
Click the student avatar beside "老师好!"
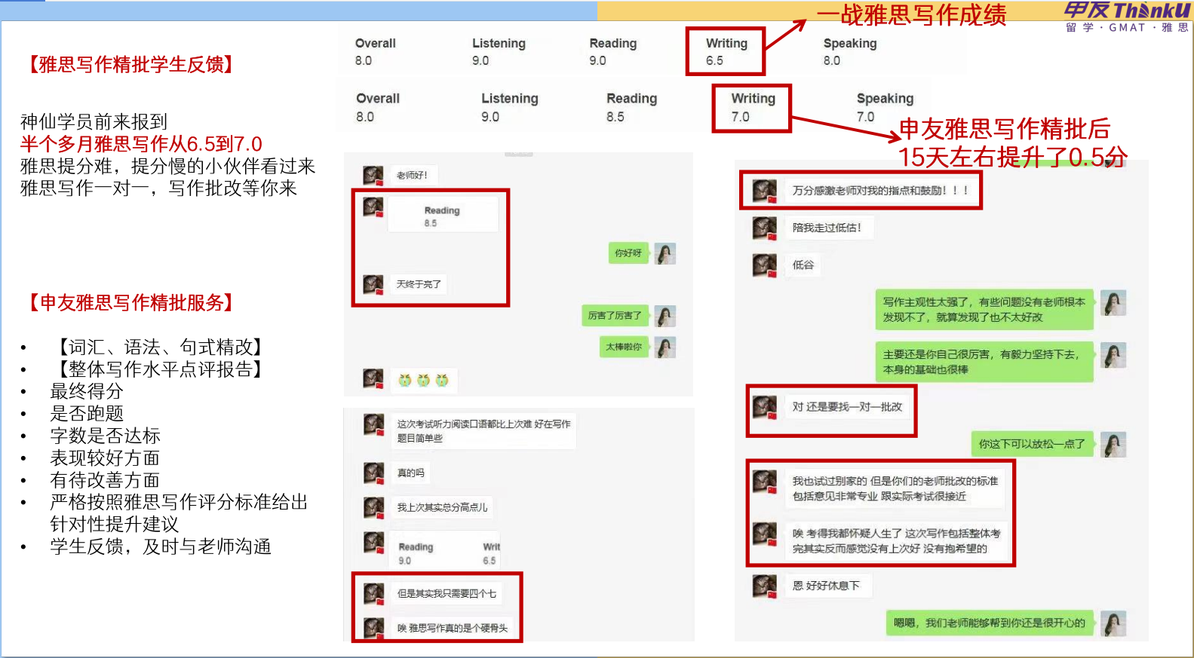click(x=373, y=176)
